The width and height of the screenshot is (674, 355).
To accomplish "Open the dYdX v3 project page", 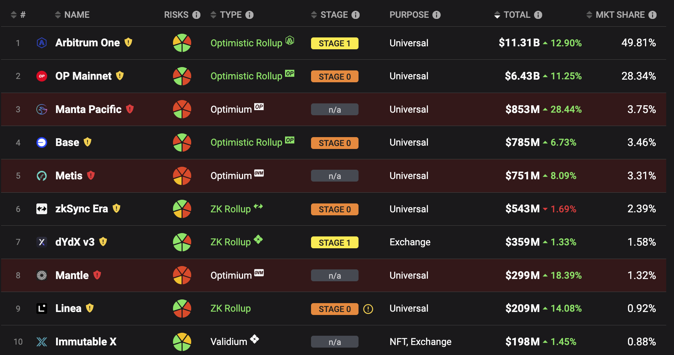I will (75, 242).
